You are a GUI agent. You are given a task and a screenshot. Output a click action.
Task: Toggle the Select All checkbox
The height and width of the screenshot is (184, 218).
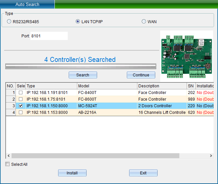click(x=7, y=164)
